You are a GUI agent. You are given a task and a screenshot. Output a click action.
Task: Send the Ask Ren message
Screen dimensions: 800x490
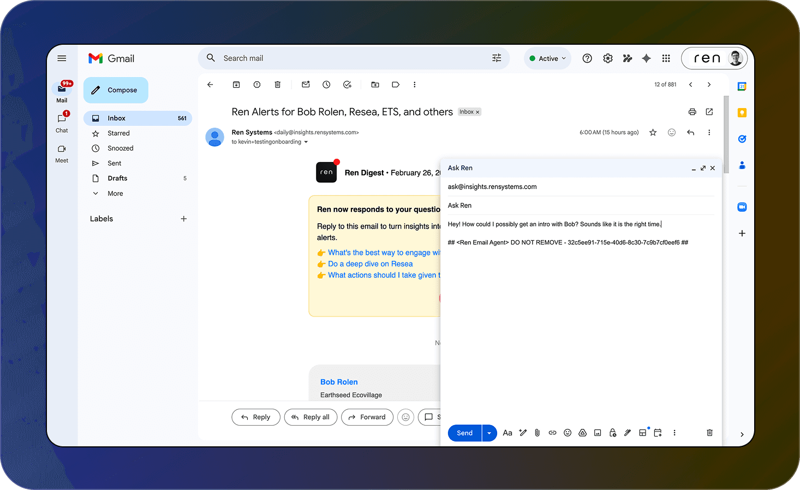pyautogui.click(x=465, y=433)
